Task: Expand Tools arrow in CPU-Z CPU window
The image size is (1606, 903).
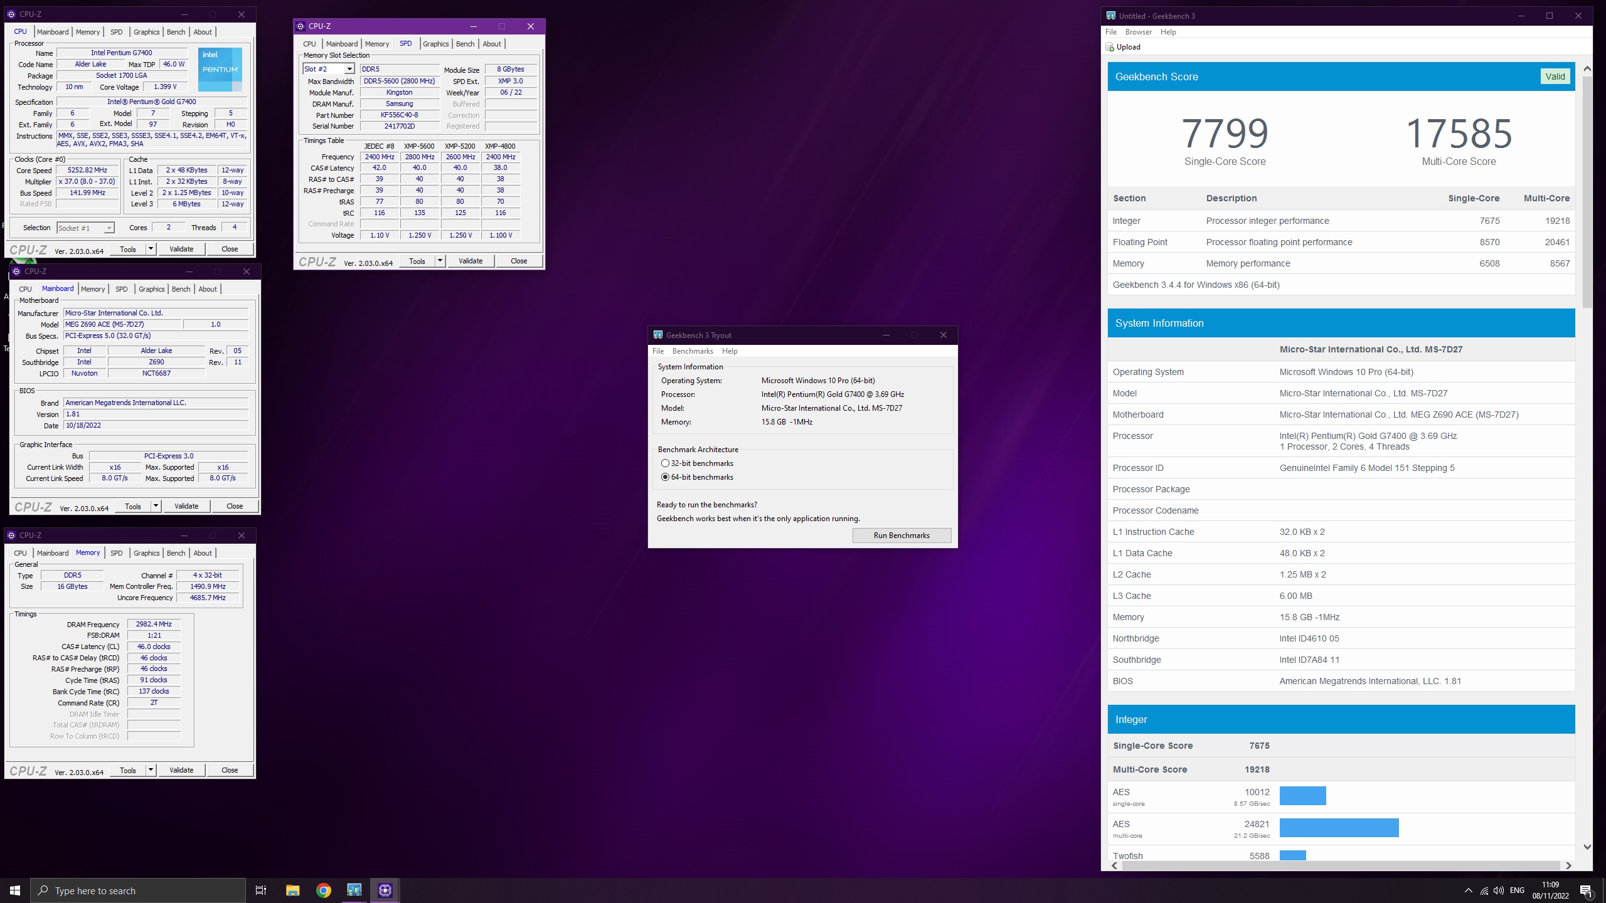Action: click(151, 249)
